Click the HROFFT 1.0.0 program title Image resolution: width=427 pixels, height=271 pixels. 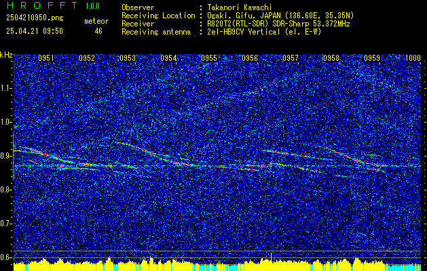tap(53, 5)
